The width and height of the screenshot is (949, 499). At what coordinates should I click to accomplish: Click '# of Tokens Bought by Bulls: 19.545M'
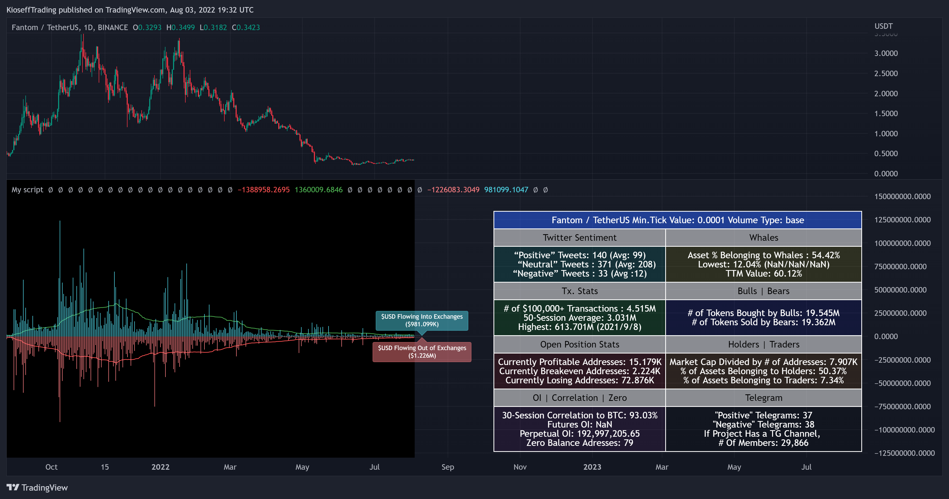[764, 313]
